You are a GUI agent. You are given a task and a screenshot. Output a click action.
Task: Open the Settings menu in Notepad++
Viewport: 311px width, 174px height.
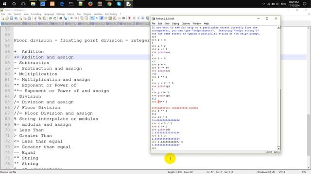point(60,14)
